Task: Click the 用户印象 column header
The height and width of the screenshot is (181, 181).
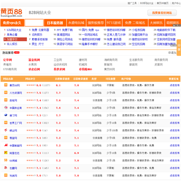Action: (126, 79)
